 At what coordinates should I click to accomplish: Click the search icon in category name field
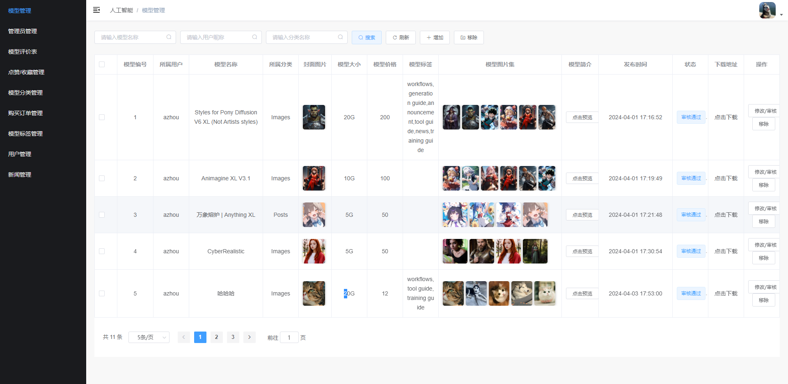[x=340, y=37]
